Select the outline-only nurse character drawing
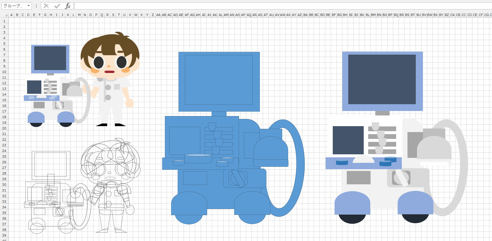The height and width of the screenshot is (241, 492). [110, 185]
